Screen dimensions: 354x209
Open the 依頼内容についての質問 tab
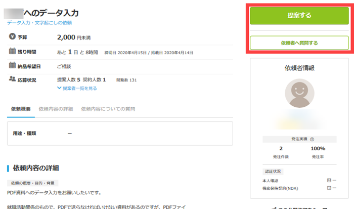coord(108,109)
